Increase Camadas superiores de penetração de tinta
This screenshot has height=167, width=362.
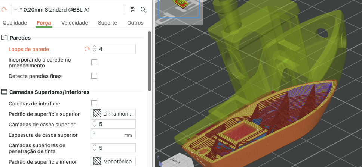[94, 146]
